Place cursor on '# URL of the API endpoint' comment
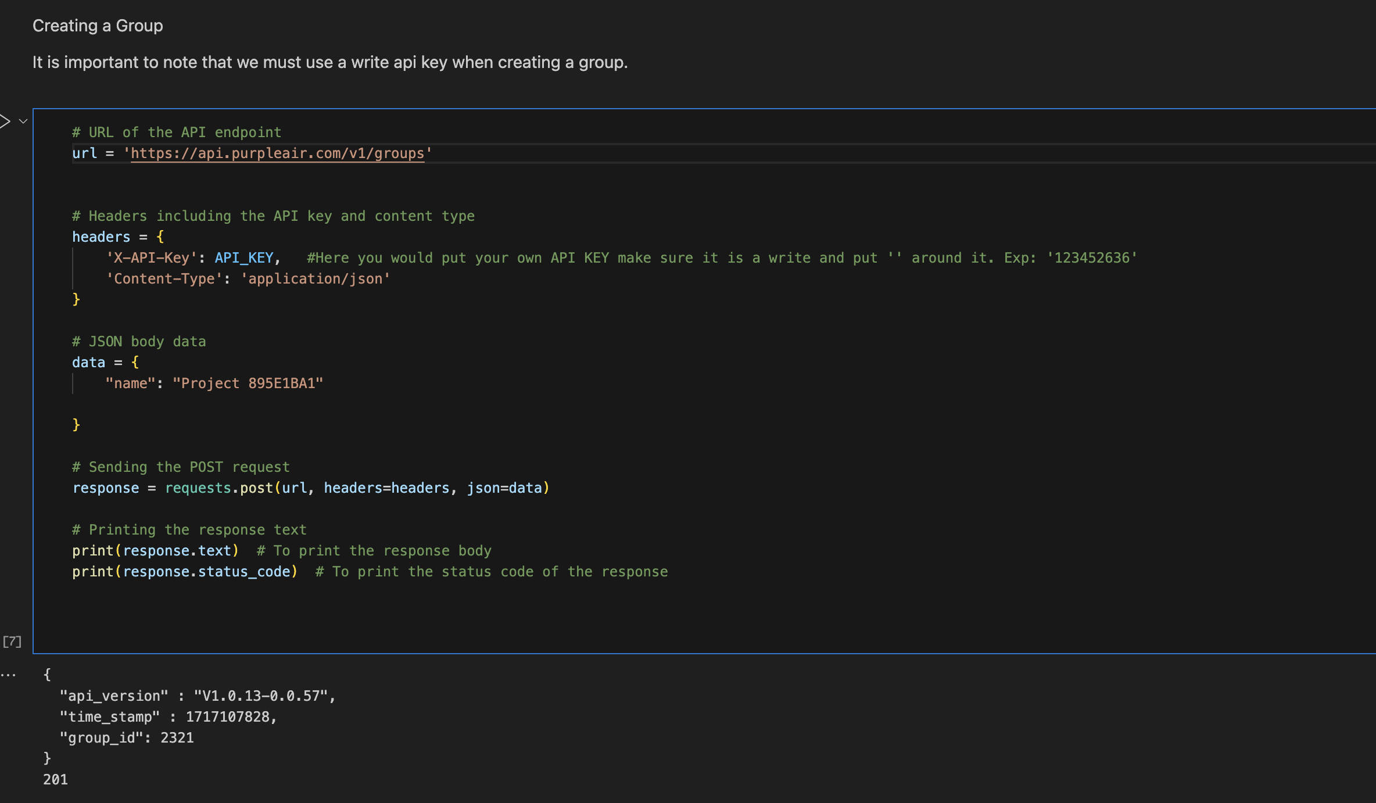The image size is (1376, 803). (177, 132)
